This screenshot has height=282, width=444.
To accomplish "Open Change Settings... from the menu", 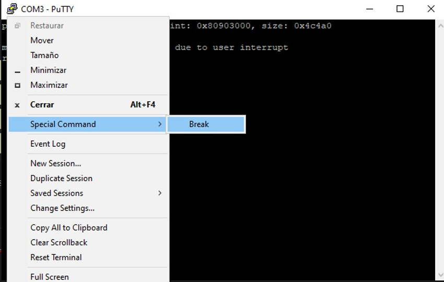I will [x=62, y=208].
